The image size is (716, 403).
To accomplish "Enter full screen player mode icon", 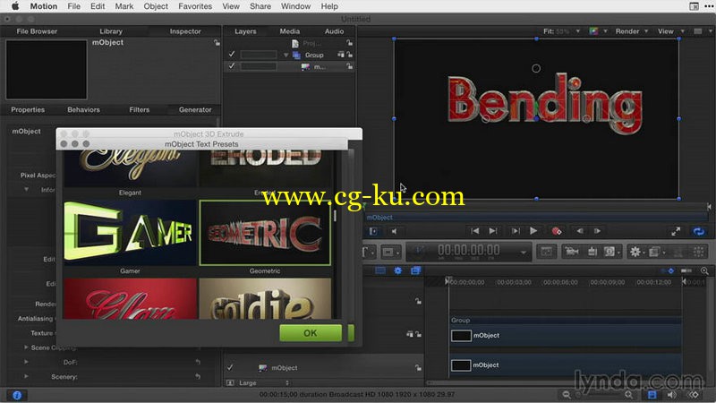I will [x=676, y=232].
